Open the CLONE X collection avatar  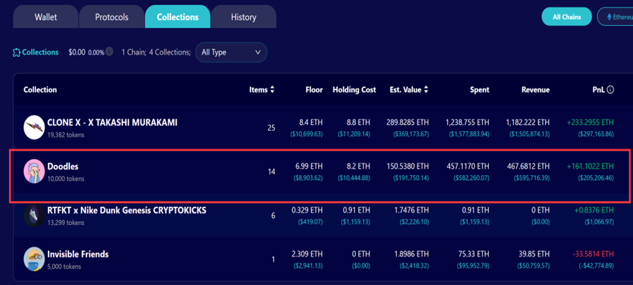[x=34, y=127]
